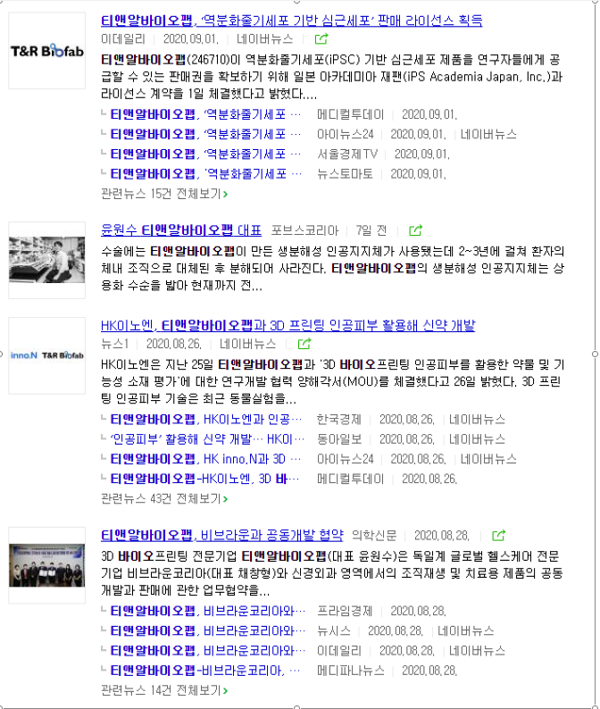Click the T&R Biofab logo thumbnail

(47, 51)
